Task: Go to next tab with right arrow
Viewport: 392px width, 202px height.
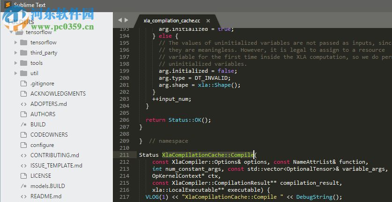Action: click(x=126, y=20)
